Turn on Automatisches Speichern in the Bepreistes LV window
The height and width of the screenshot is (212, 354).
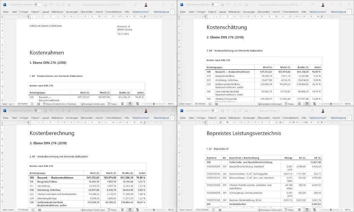[x=215, y=110]
